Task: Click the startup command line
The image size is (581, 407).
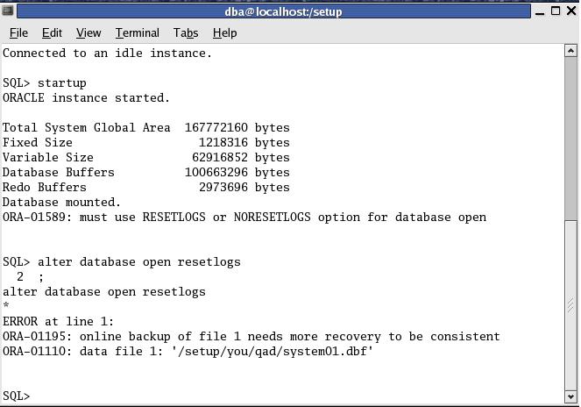Action: 44,82
